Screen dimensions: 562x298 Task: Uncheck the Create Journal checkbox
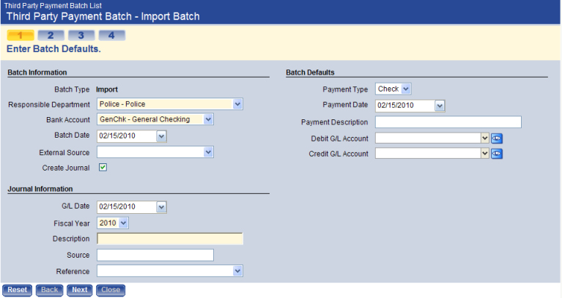(103, 168)
